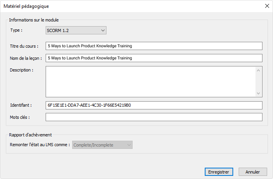The width and height of the screenshot is (273, 179).
Task: Click the Remonter l'état au LMS comme label
Action: [40, 145]
